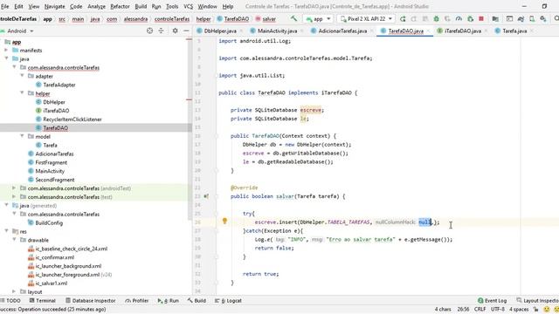Image resolution: width=559 pixels, height=314 pixels.
Task: Expand the manifests folder
Action: [x=6, y=51]
